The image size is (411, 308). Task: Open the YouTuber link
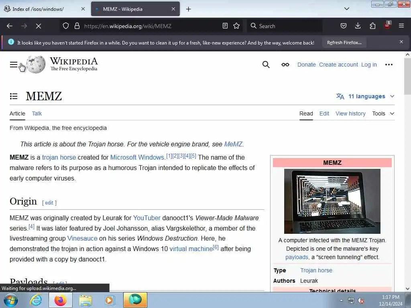click(x=147, y=218)
